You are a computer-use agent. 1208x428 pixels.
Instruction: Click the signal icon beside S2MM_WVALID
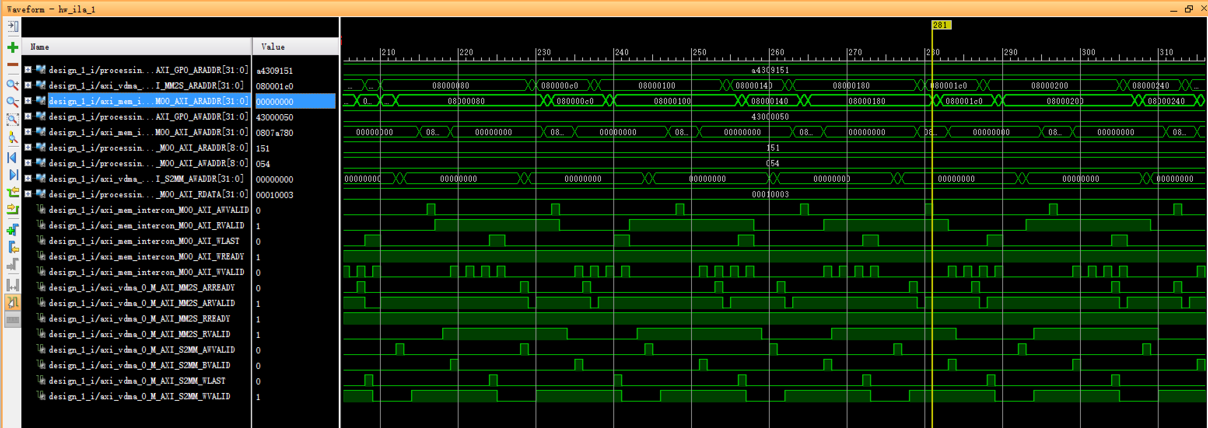[41, 396]
